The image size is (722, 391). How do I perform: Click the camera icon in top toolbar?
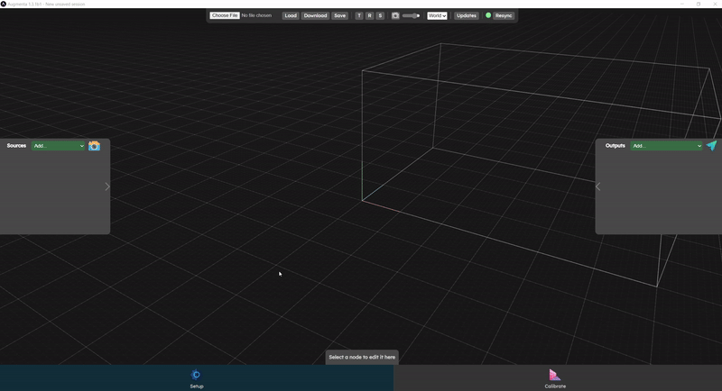tap(395, 15)
